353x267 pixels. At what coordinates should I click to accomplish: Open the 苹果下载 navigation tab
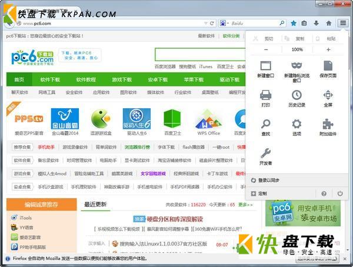[194, 79]
